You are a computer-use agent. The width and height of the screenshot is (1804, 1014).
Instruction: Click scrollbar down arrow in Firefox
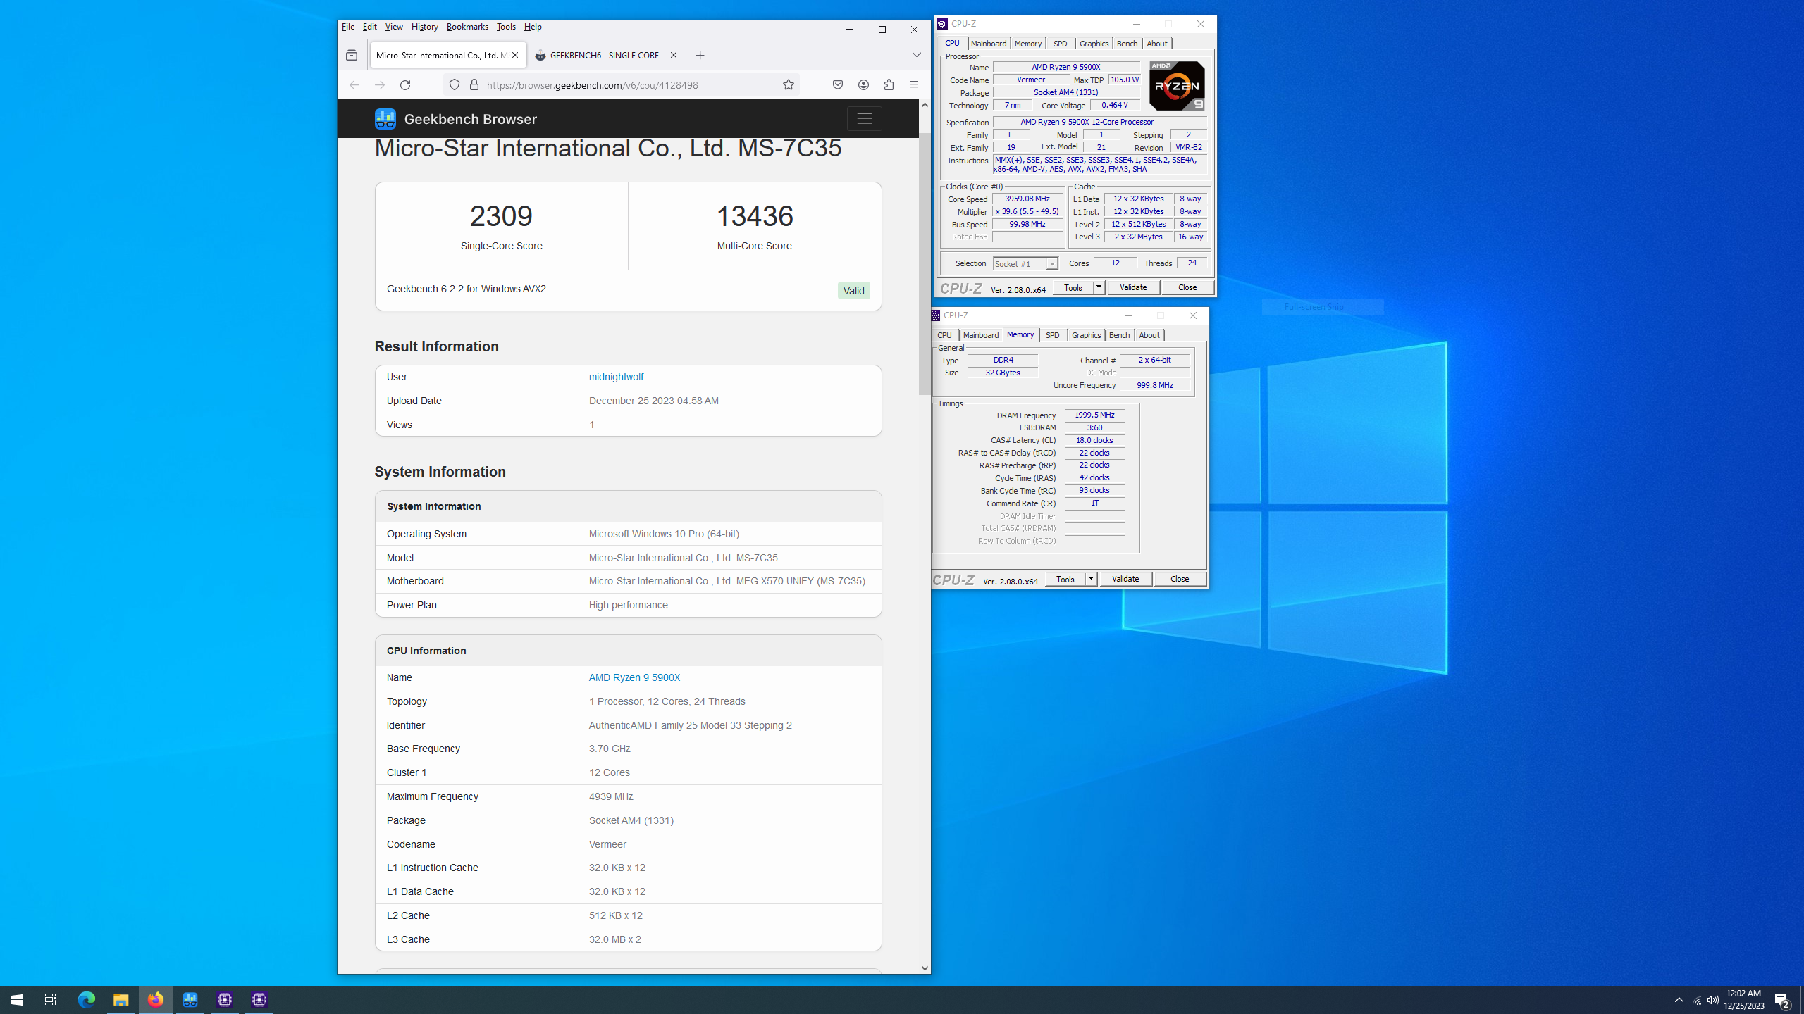(x=925, y=968)
